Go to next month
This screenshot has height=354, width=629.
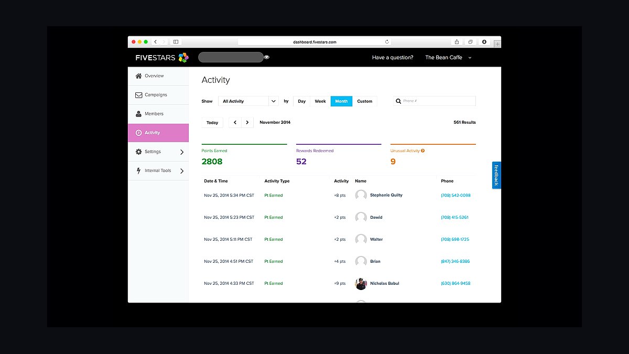click(x=247, y=123)
